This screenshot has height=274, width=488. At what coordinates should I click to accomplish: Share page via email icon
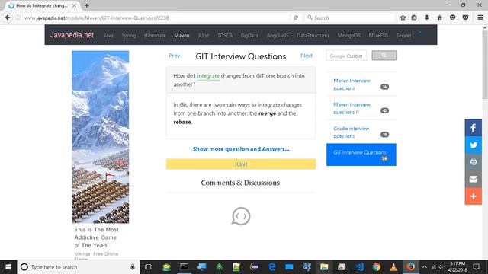tap(473, 180)
